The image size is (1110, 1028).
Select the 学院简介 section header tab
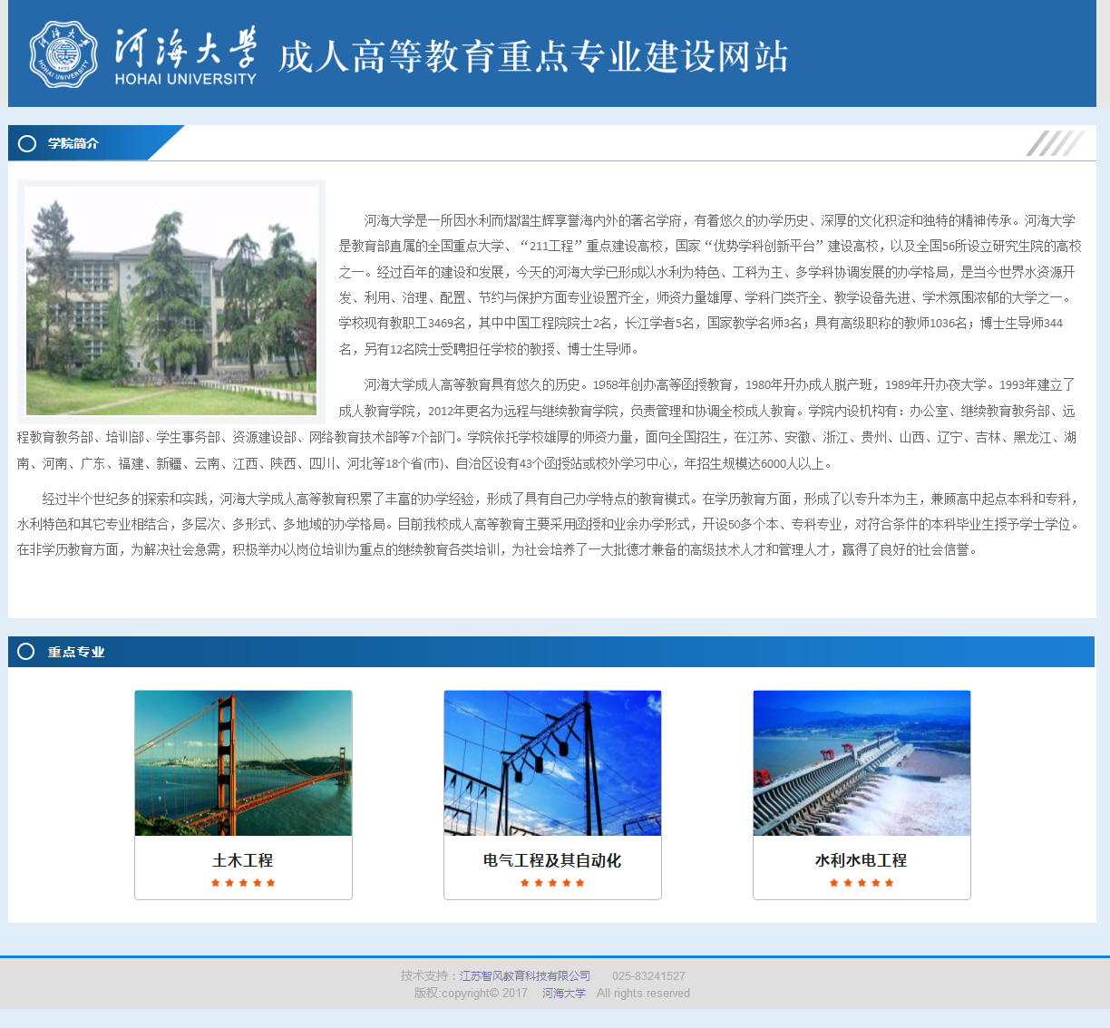pos(73,143)
